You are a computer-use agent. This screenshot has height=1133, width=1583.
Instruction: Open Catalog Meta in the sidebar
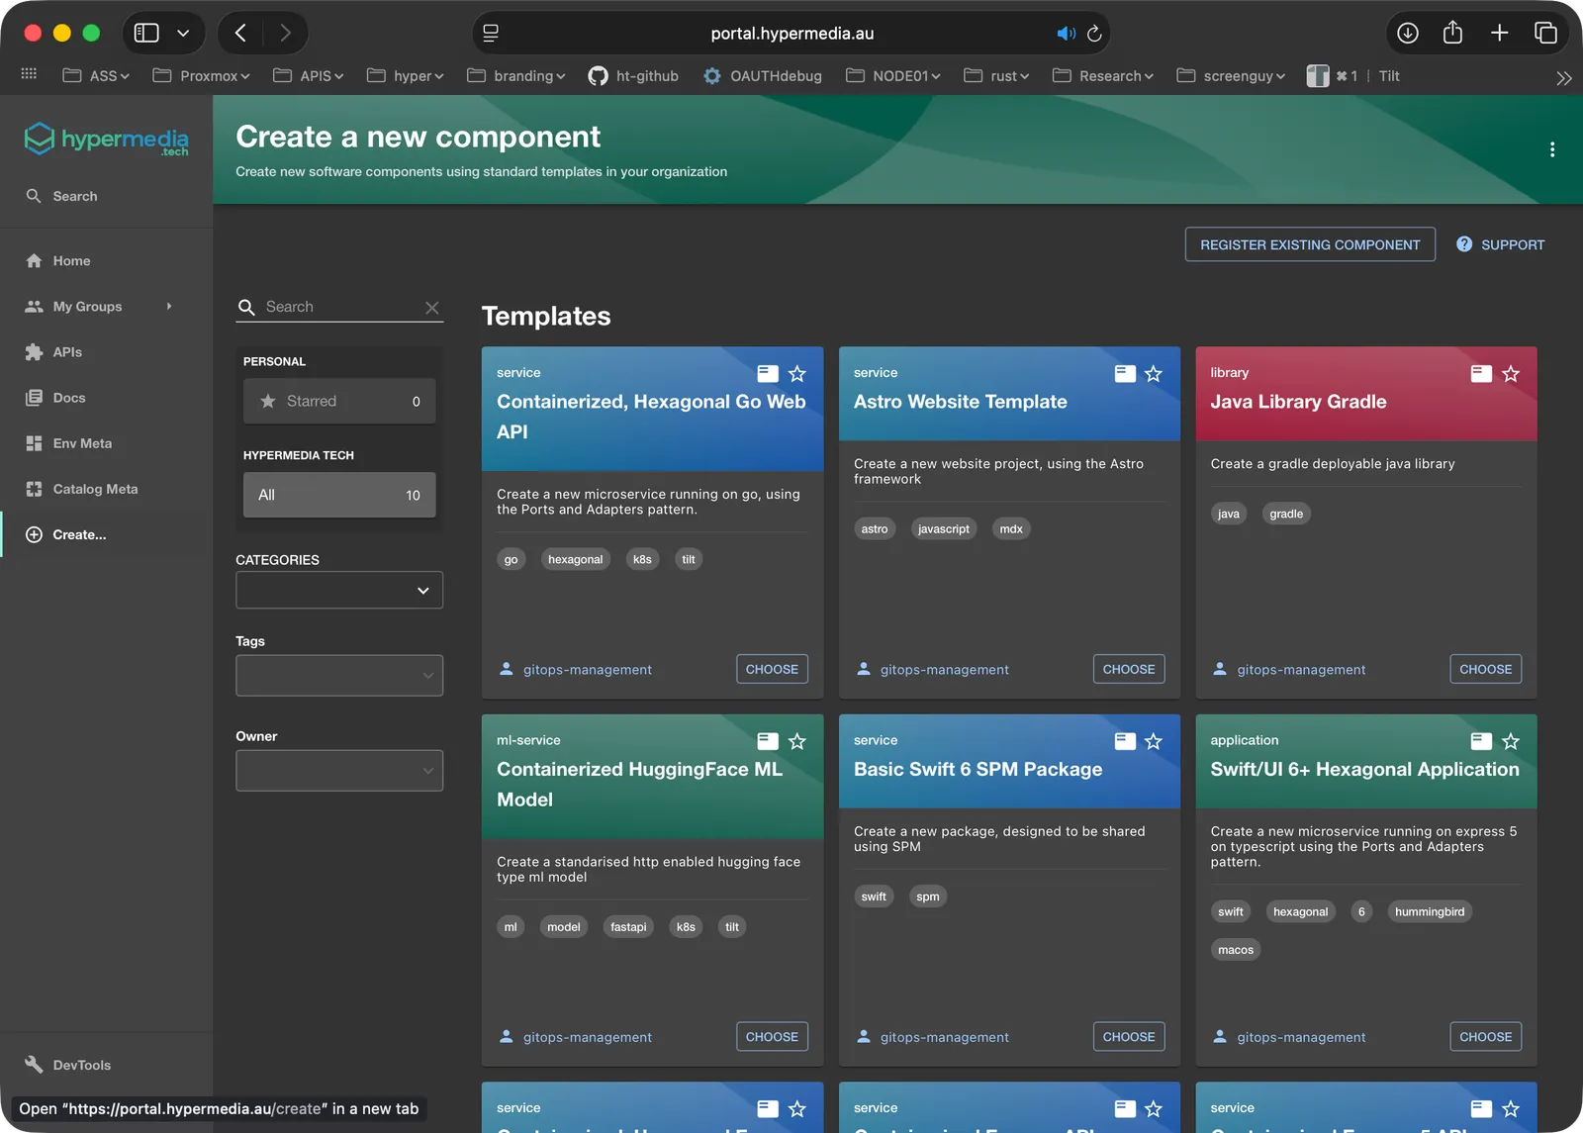[x=106, y=489]
